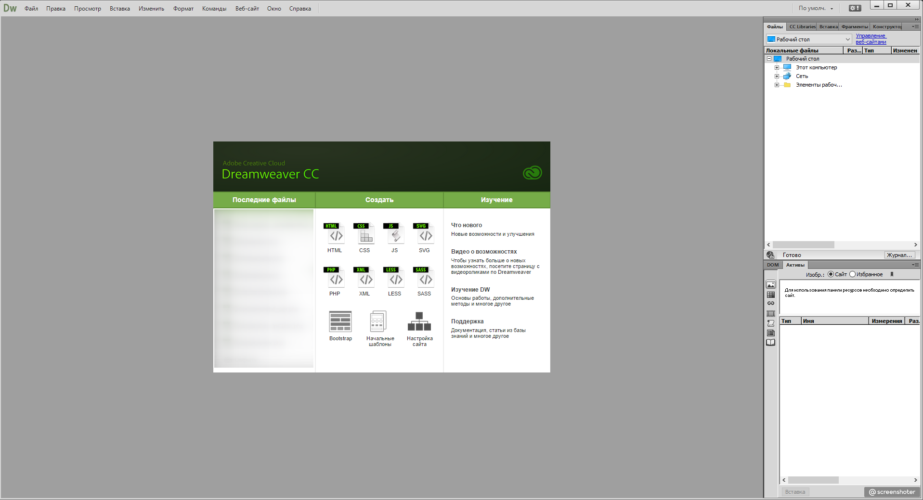The image size is (923, 500).
Task: Click the Измерения column header
Action: [x=887, y=321]
